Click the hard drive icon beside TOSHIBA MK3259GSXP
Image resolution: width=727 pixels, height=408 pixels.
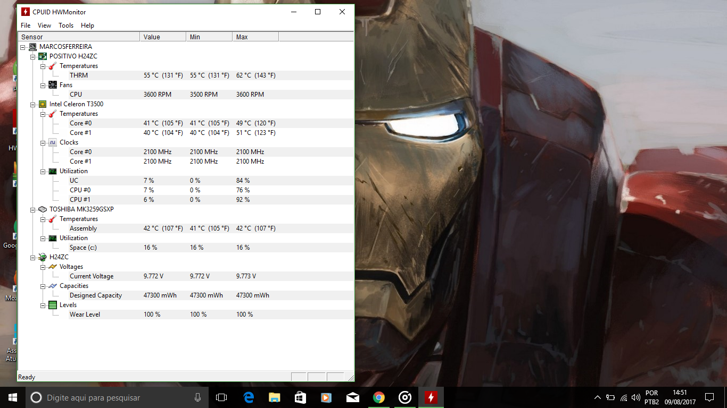click(x=43, y=209)
